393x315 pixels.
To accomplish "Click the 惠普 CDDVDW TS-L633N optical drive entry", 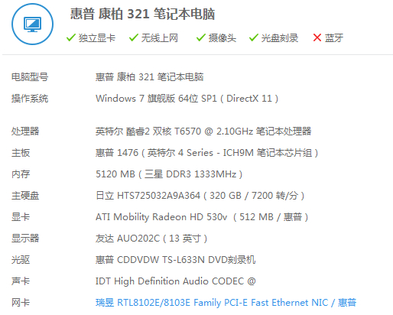I will 175,260.
